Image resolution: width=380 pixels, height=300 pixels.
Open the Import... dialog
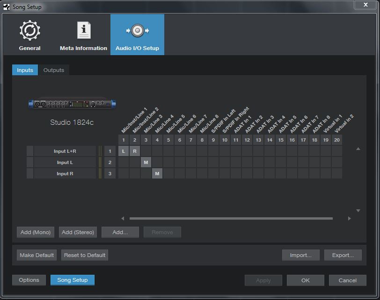(300, 255)
